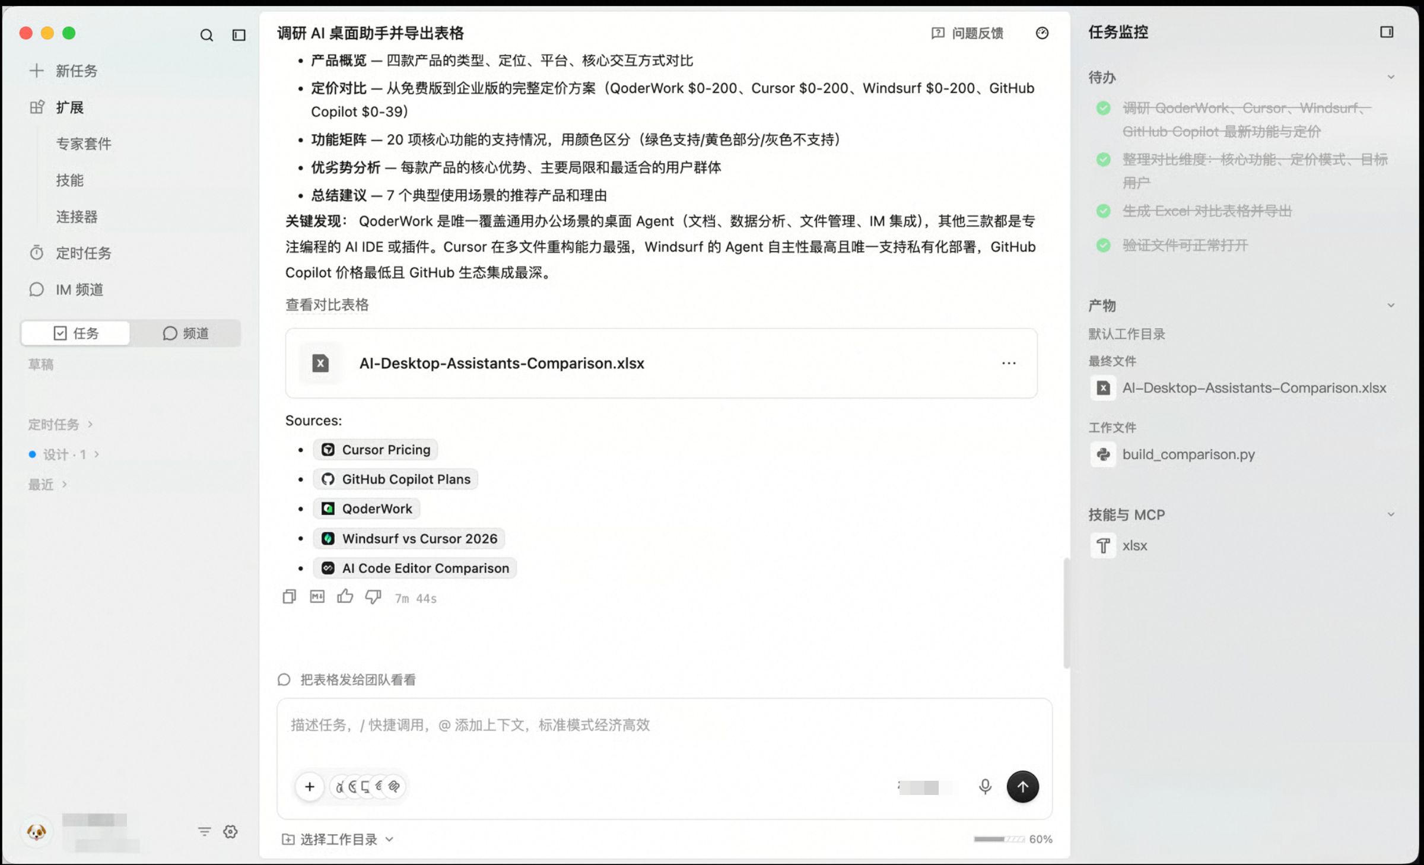
Task: Open the AI-Desktop-Assistants-Comparison.xlsx chat file card
Action: tap(662, 363)
